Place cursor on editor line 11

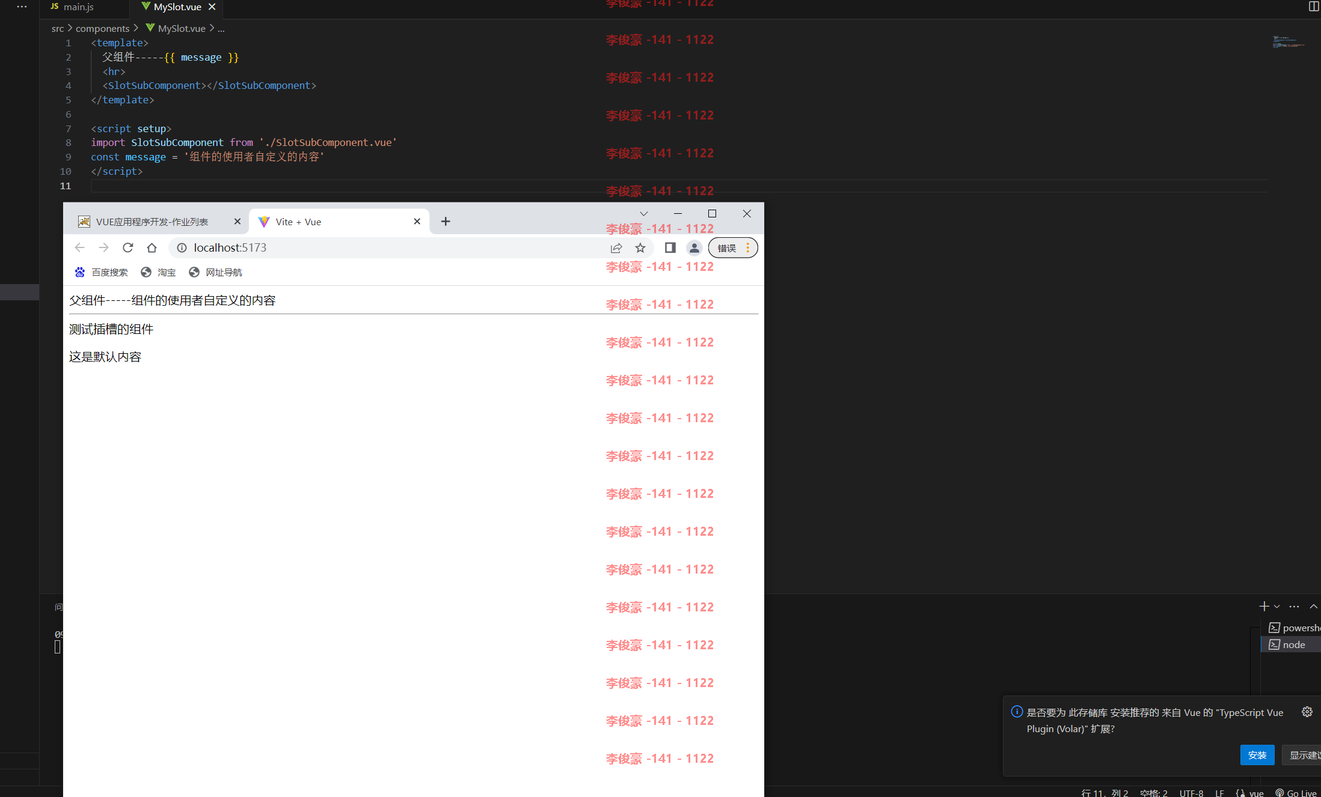[x=679, y=186]
